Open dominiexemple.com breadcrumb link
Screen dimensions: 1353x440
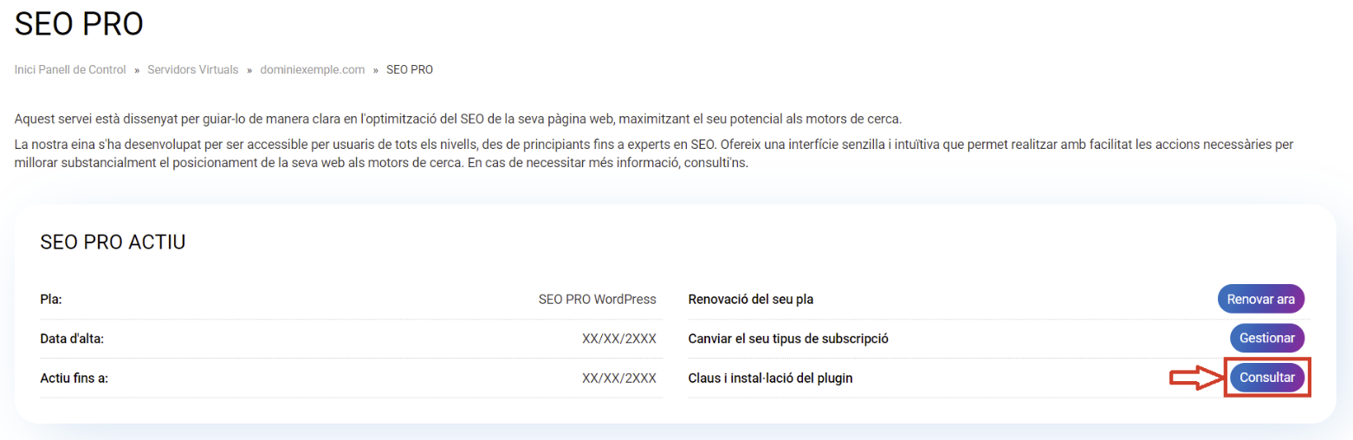(313, 69)
